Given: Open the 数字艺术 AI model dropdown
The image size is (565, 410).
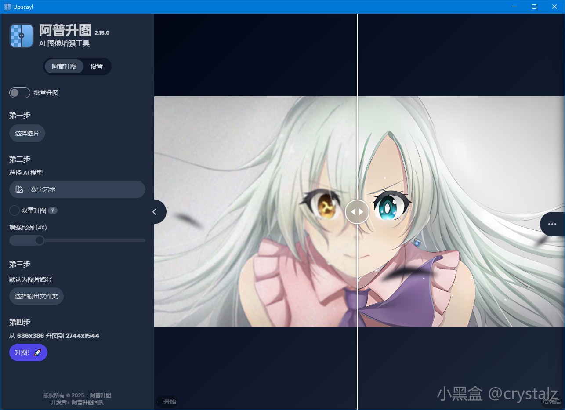Looking at the screenshot, I should pos(77,189).
